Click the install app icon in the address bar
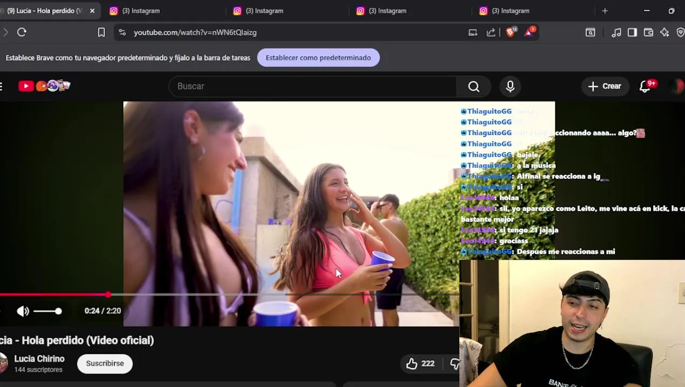685x387 pixels. [473, 32]
